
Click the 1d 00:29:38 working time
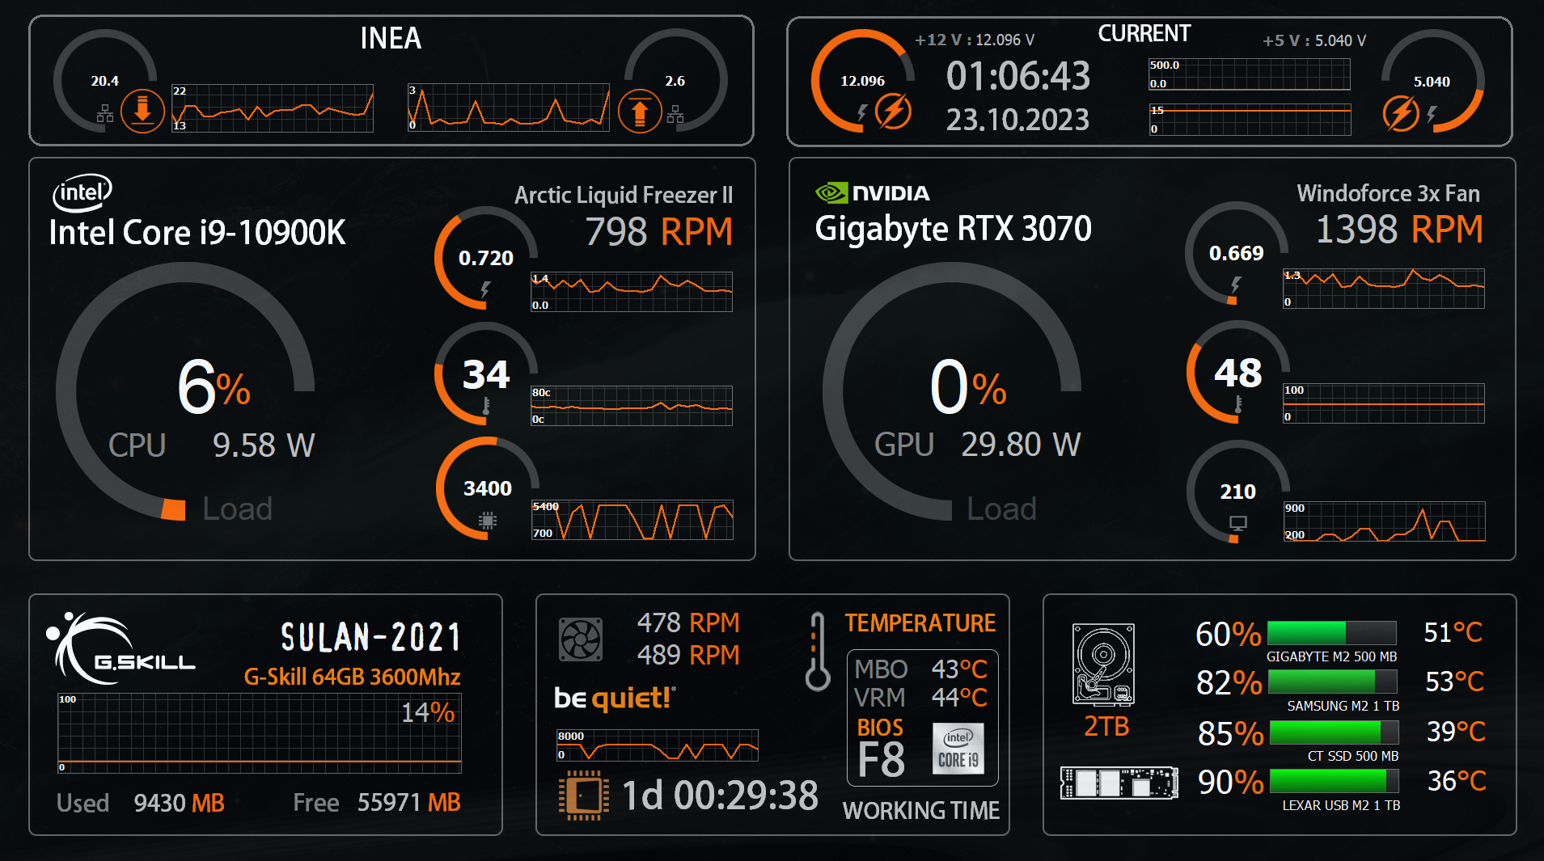[x=720, y=796]
